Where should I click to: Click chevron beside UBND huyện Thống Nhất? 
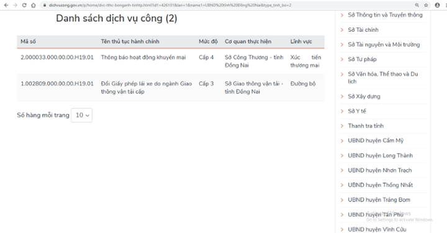click(x=342, y=185)
